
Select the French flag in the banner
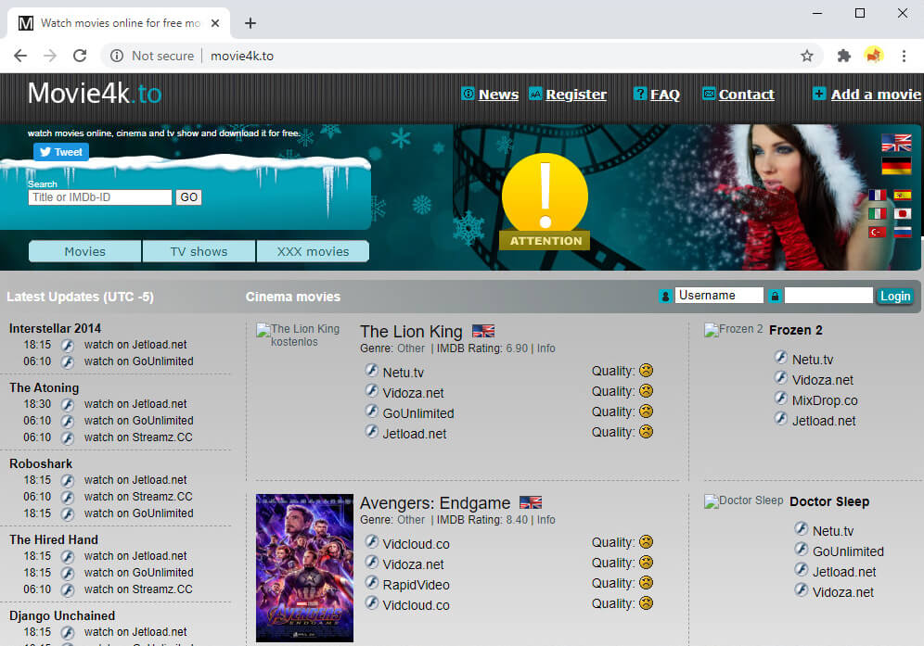click(x=877, y=195)
